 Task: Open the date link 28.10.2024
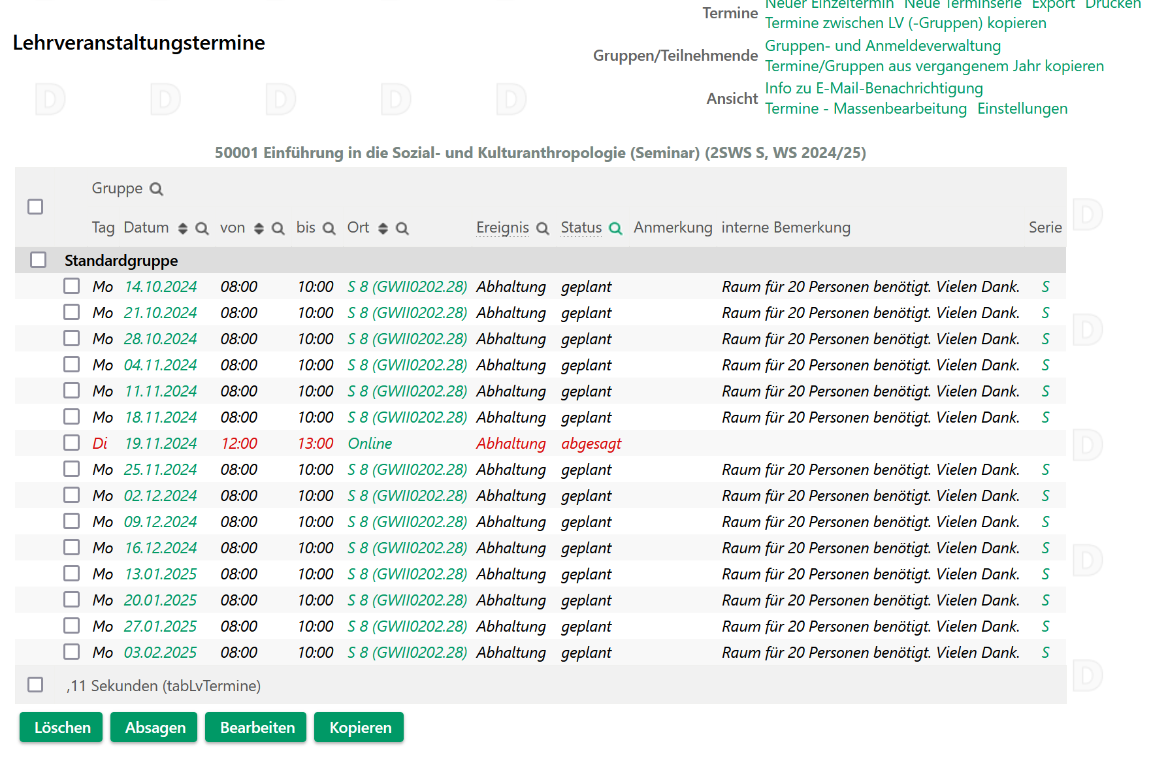click(161, 339)
